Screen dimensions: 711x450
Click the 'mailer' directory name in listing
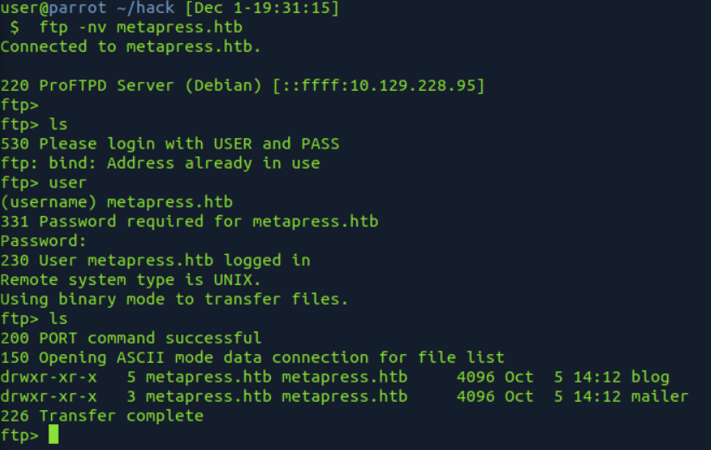(x=660, y=396)
